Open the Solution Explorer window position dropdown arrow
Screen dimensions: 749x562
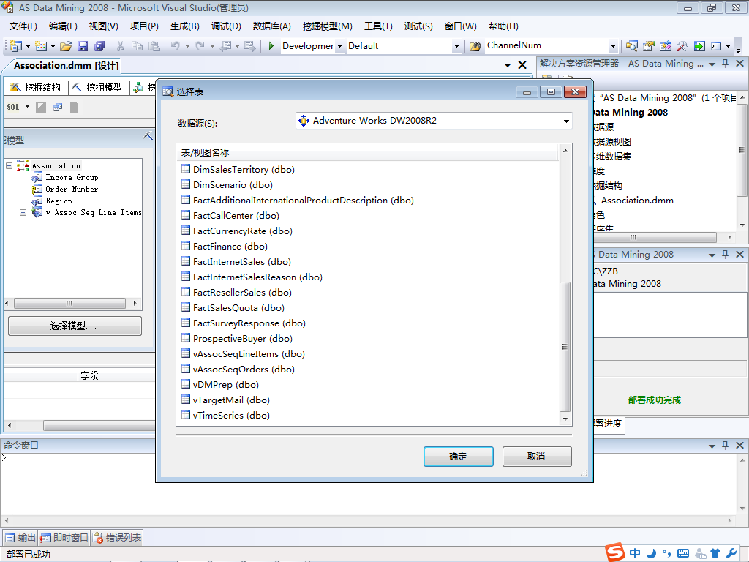tap(712, 64)
